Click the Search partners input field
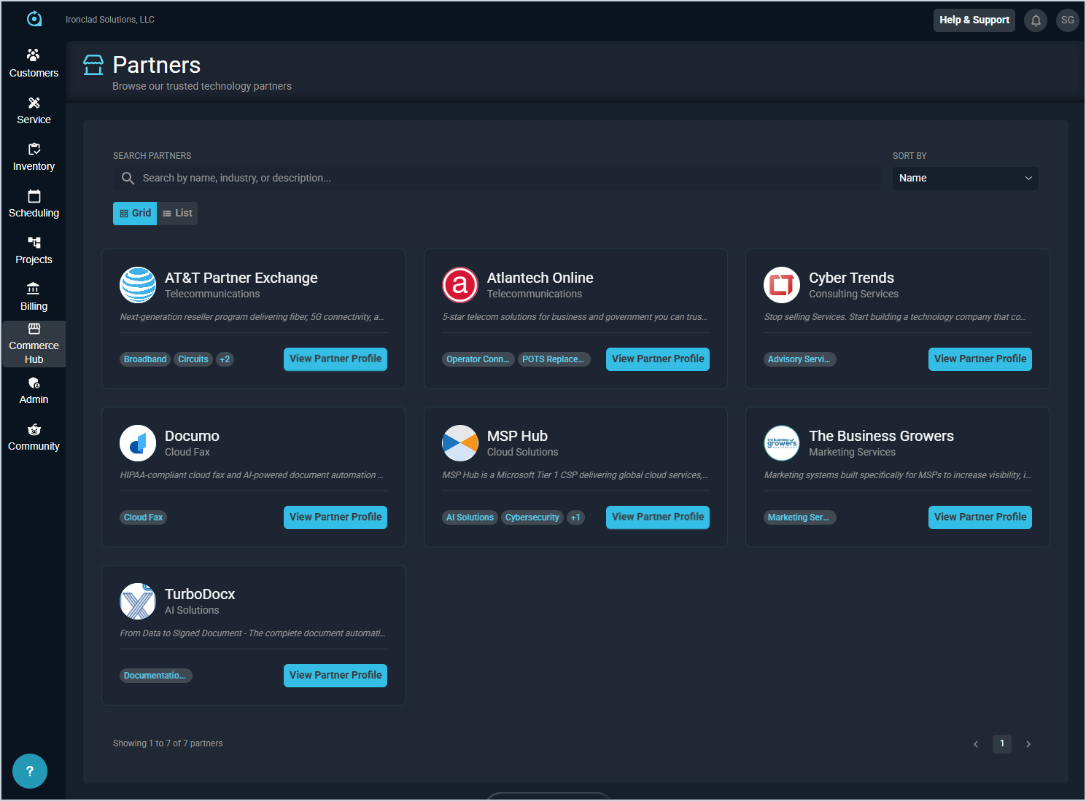The image size is (1086, 801). (x=497, y=179)
